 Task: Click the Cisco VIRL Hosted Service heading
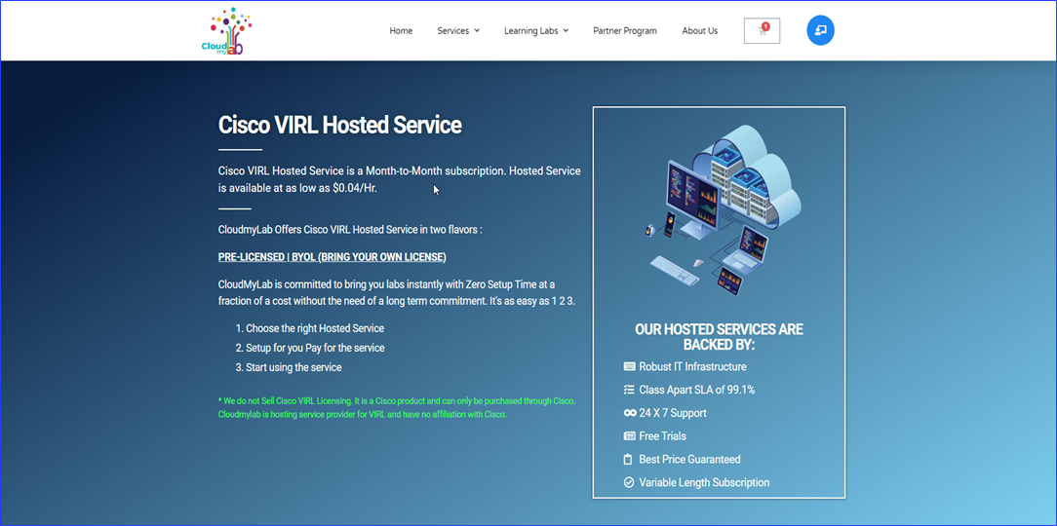tap(340, 126)
